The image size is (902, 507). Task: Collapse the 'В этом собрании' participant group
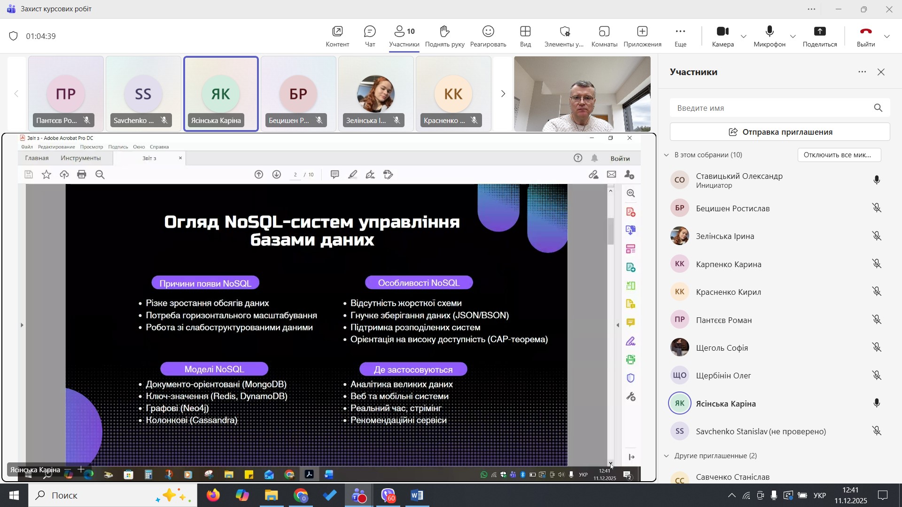(666, 155)
